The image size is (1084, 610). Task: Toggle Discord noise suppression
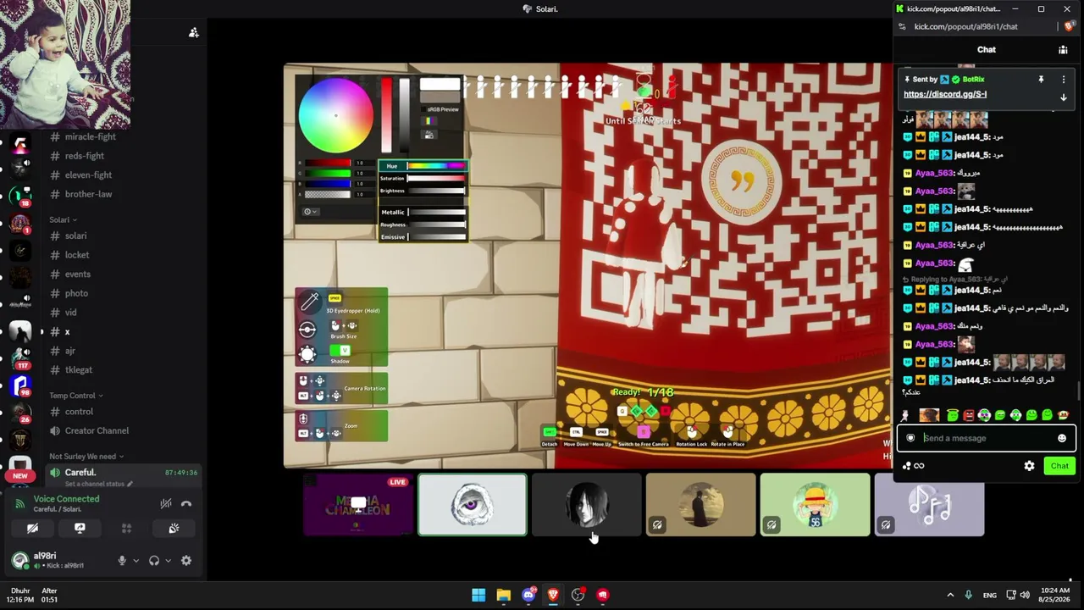tap(166, 503)
